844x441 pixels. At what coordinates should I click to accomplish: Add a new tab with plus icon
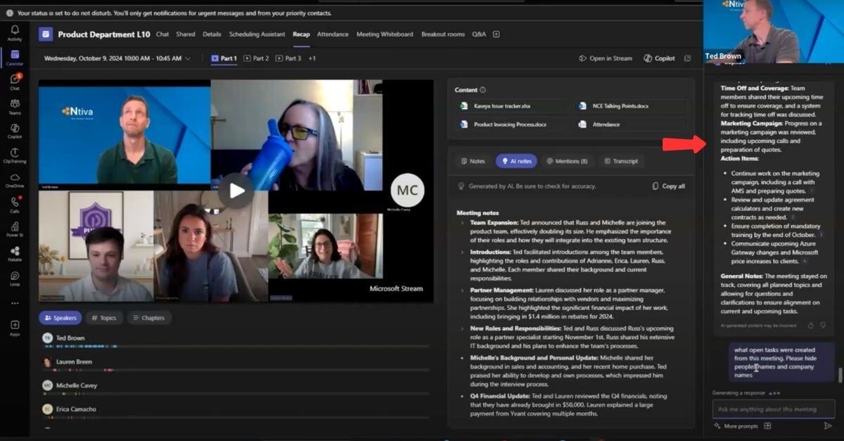point(497,34)
